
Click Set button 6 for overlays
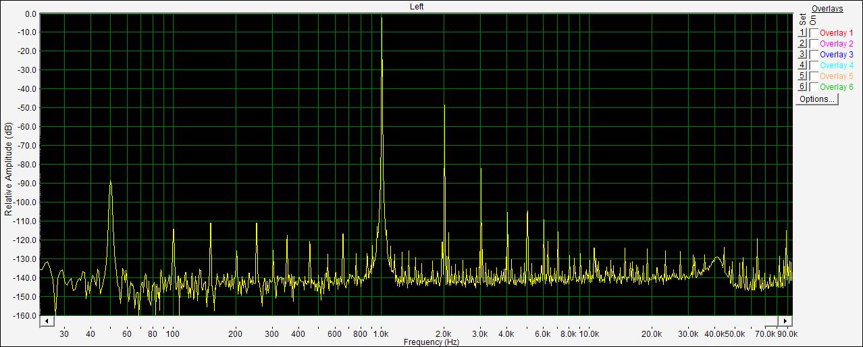click(x=802, y=86)
